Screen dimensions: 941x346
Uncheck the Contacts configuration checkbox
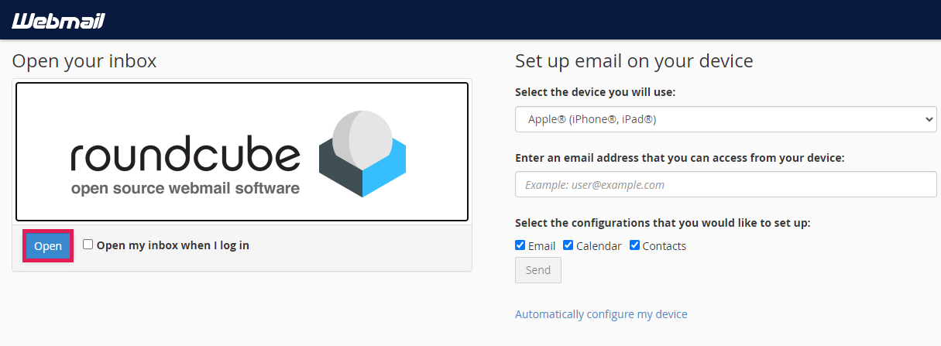[635, 245]
